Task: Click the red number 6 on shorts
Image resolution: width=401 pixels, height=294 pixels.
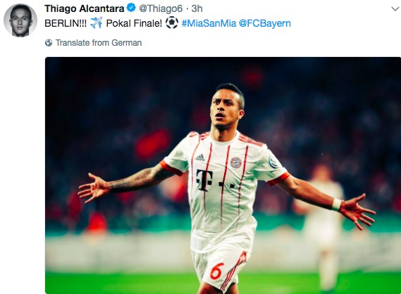Action: (217, 270)
